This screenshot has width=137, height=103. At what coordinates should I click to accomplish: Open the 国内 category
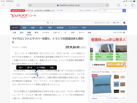22,32
